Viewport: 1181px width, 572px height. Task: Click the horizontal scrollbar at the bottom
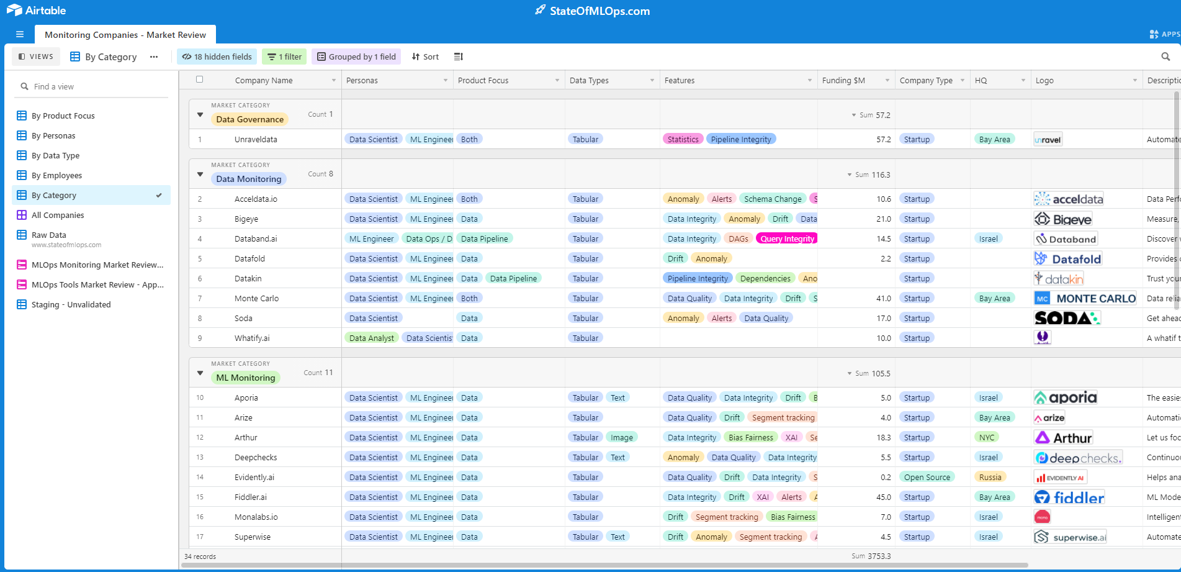tap(605, 565)
